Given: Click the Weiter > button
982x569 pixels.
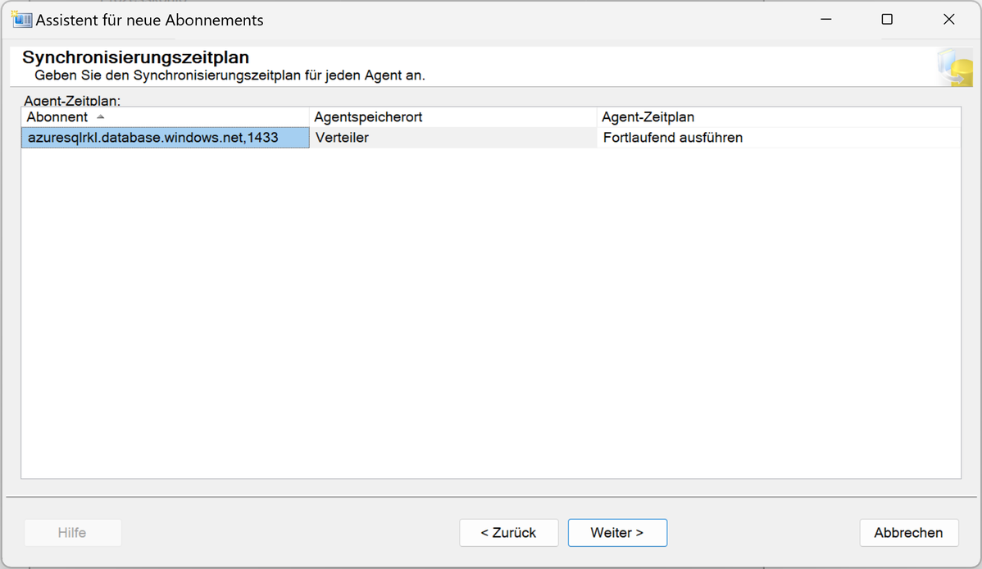Looking at the screenshot, I should click(617, 533).
